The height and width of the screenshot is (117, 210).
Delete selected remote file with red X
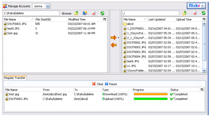tap(195, 13)
